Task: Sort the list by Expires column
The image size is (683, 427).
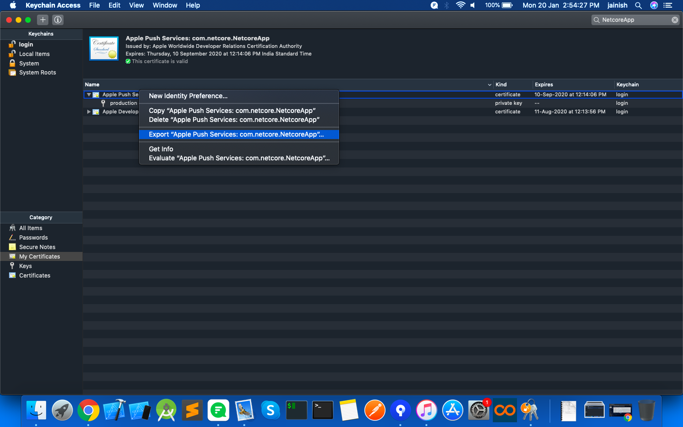Action: 573,84
